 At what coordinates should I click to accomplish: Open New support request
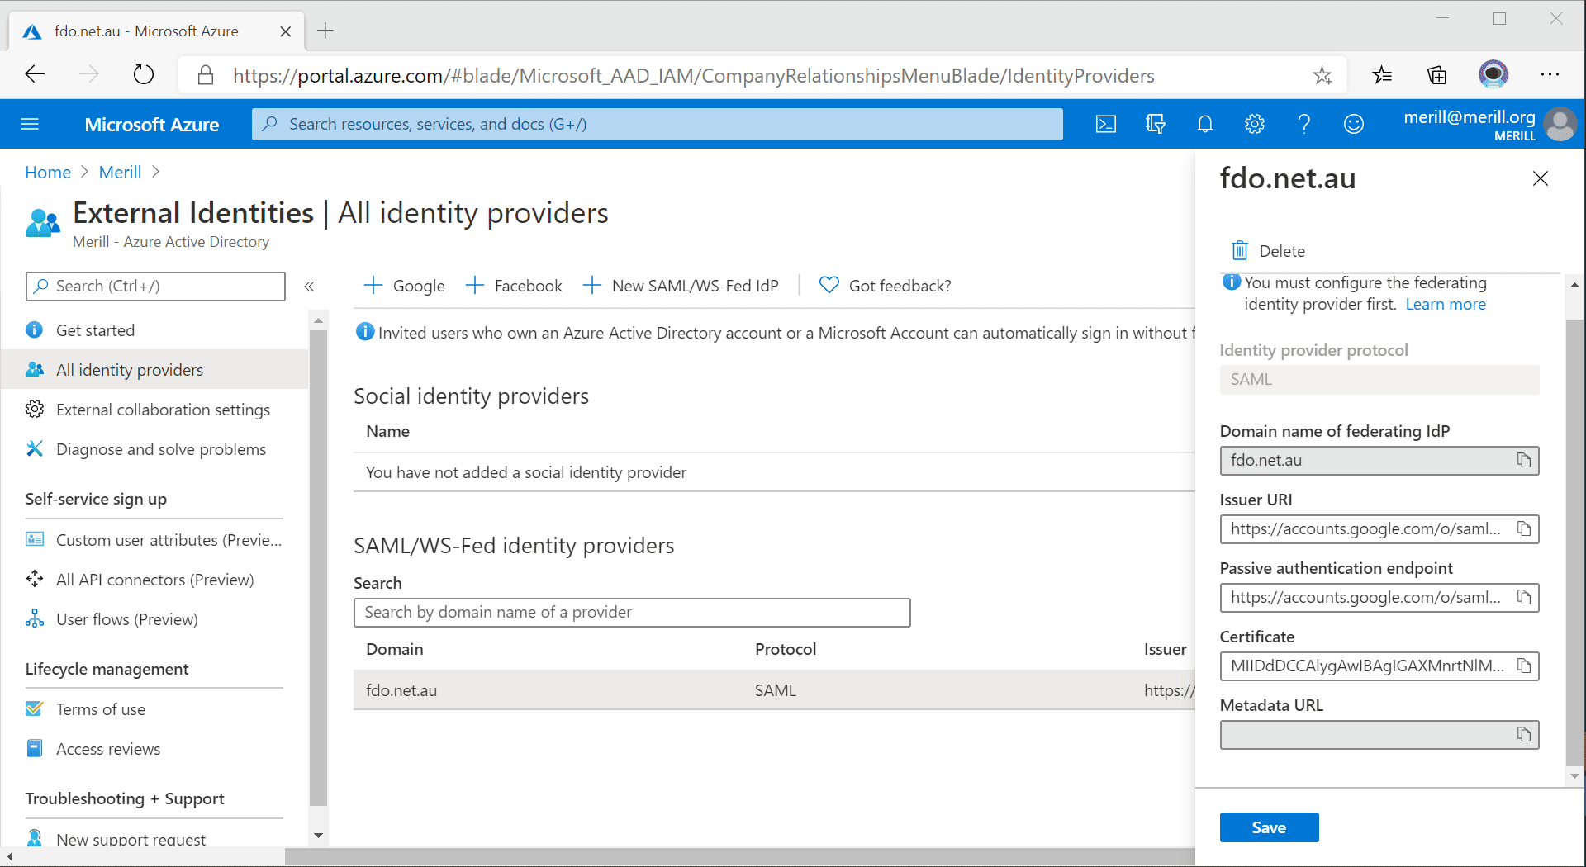pyautogui.click(x=154, y=838)
